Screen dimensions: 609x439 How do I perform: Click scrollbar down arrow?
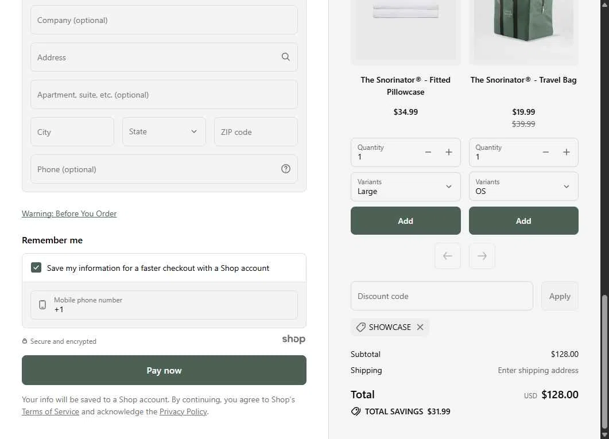(x=604, y=435)
